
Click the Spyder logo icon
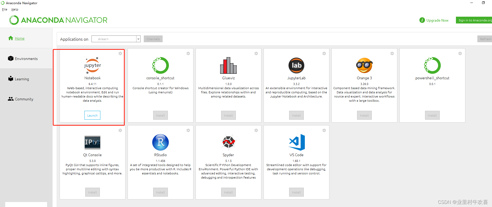click(x=228, y=142)
